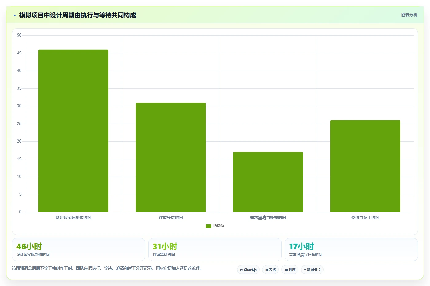The image size is (430, 286).
Task: Click the y-axis tick label 30
Action: point(19,106)
